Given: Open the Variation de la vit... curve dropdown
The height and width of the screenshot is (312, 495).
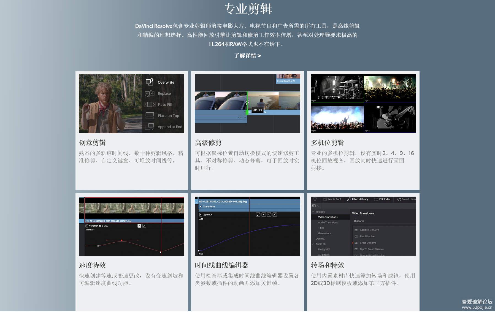Looking at the screenshot, I should 87,226.
